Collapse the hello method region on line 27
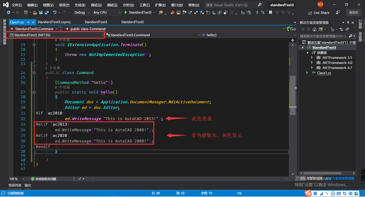This screenshot has width=365, height=197. tap(34, 92)
